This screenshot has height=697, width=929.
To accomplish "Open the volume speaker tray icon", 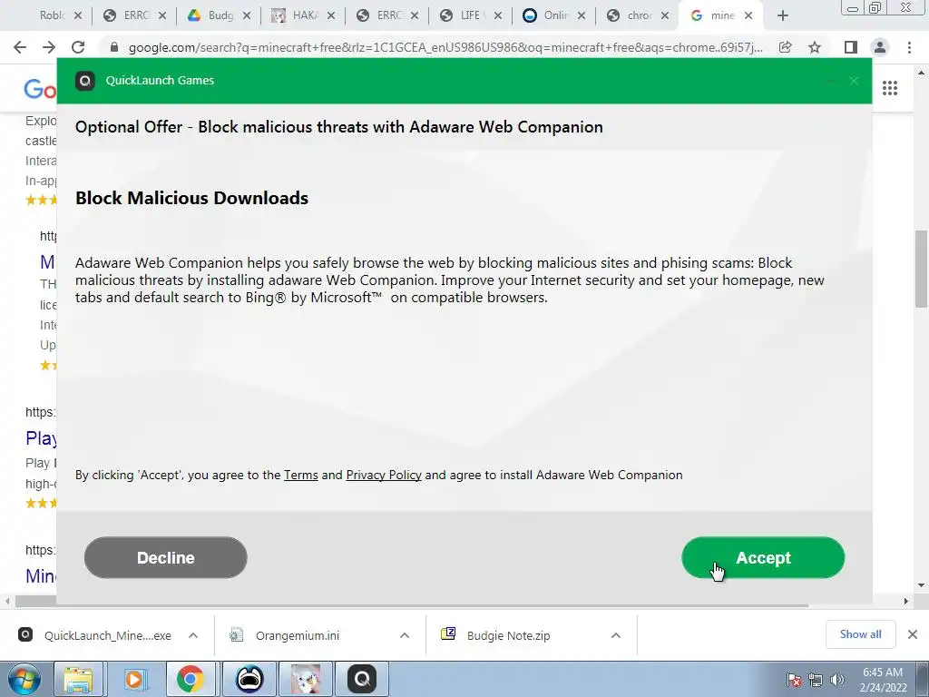I will (837, 679).
